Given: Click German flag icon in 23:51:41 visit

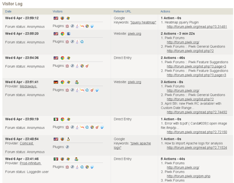Looking at the screenshot, I should coord(56,82).
